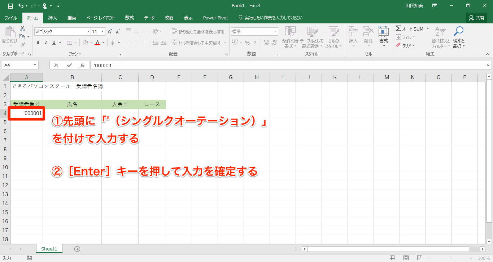Decrease font size with small A icon
The width and height of the screenshot is (493, 262).
[118, 32]
